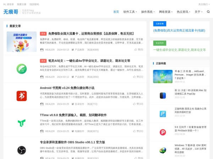Expand the 热点资讯 navigation menu
The width and height of the screenshot is (213, 159).
(x=184, y=12)
